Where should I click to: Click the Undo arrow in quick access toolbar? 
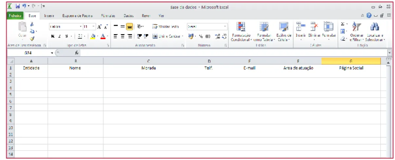click(24, 6)
